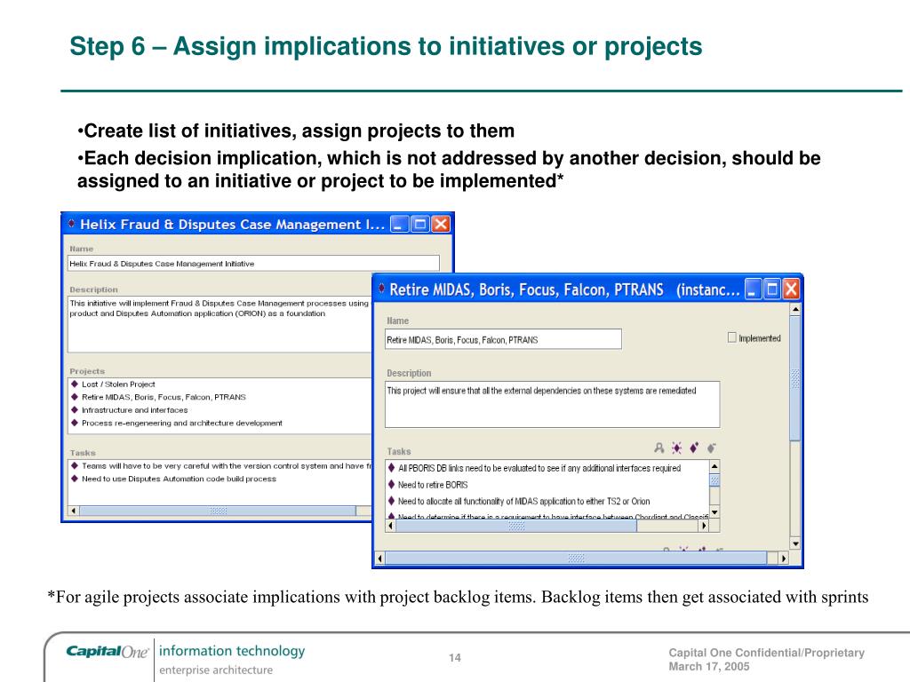Click the Retire Tasks list horizontal scroll thumb
Image resolution: width=910 pixels, height=682 pixels.
point(516,526)
